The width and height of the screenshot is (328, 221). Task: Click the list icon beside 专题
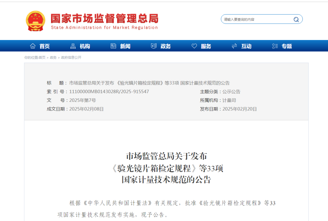(x=275, y=46)
